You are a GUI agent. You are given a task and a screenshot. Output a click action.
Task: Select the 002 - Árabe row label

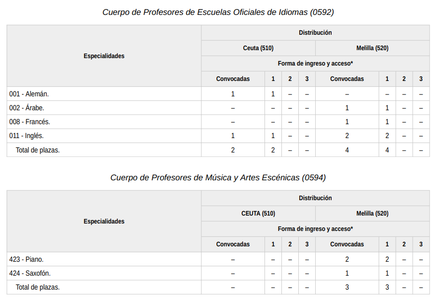click(x=27, y=108)
